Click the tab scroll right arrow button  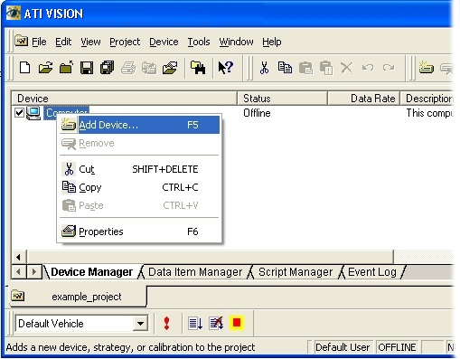(34, 272)
